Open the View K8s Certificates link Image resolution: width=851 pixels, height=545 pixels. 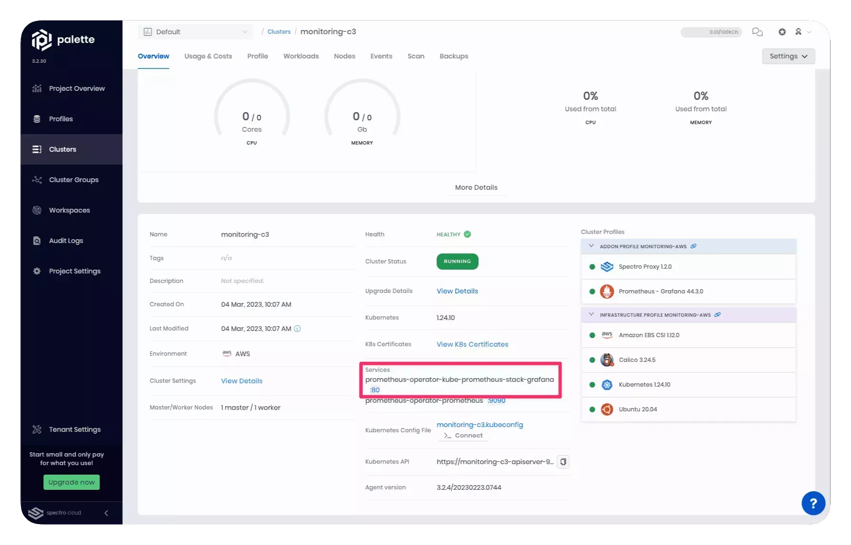[472, 344]
